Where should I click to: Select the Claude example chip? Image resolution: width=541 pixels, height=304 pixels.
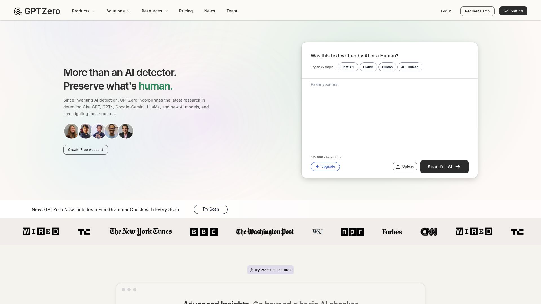368,67
